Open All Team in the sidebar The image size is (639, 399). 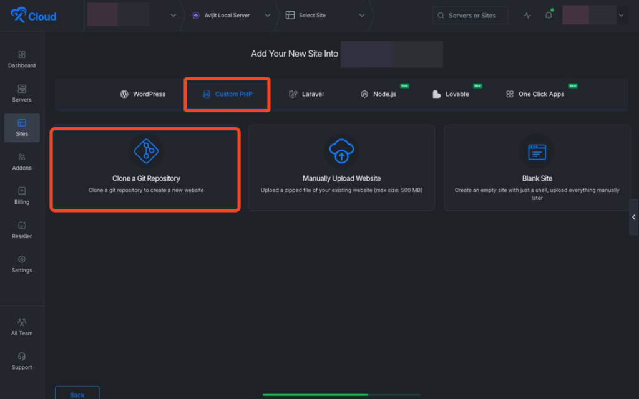[x=22, y=327]
